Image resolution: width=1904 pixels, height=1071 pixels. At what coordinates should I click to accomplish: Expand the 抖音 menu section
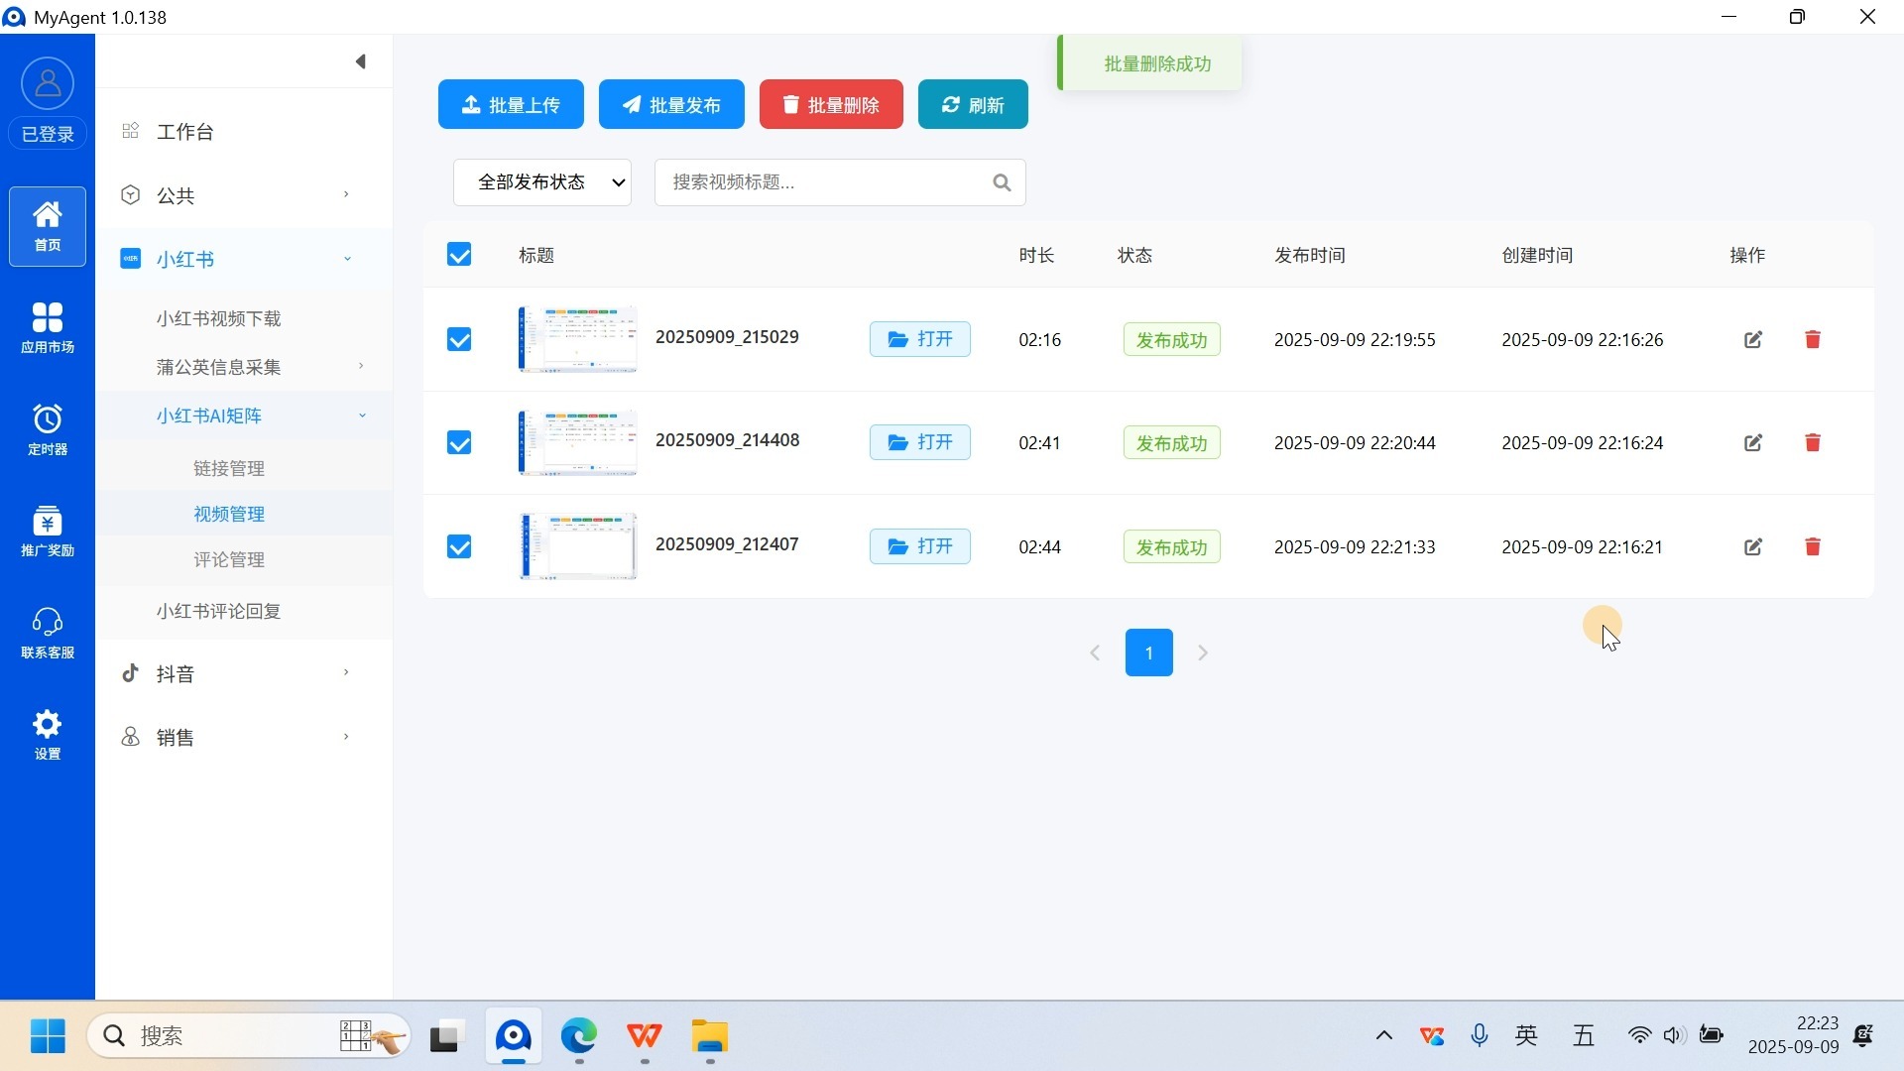coord(244,673)
